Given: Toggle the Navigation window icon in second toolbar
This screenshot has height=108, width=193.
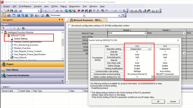Looking at the screenshot, I should coord(4,15).
